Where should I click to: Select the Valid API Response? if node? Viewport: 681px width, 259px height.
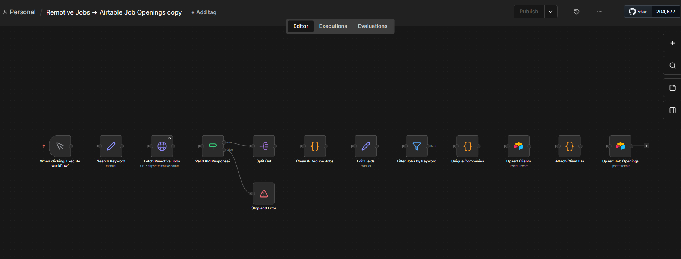tap(213, 146)
